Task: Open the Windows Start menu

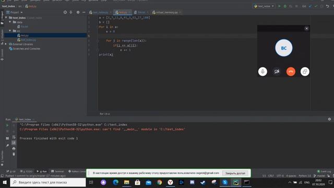Action: click(x=5, y=182)
